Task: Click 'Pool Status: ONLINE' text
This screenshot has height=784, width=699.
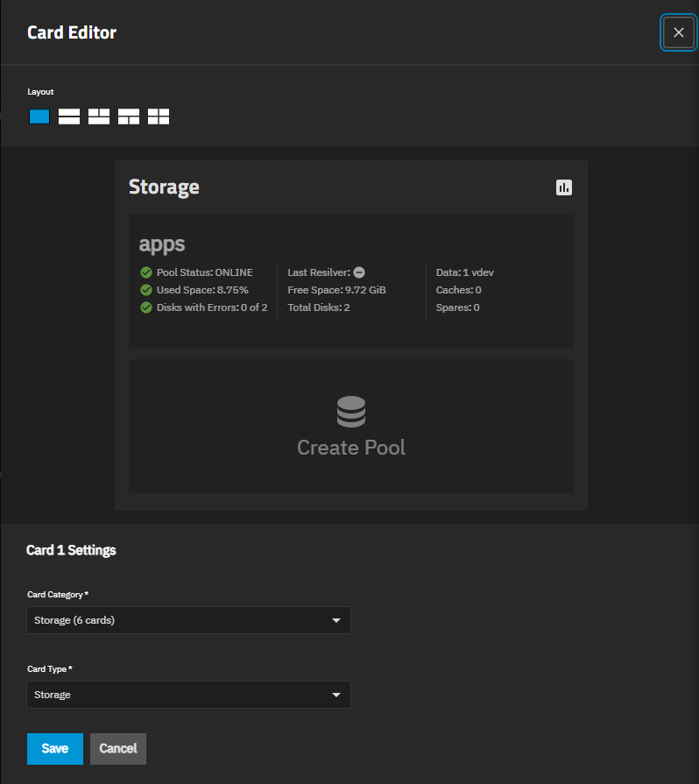Action: (x=204, y=272)
